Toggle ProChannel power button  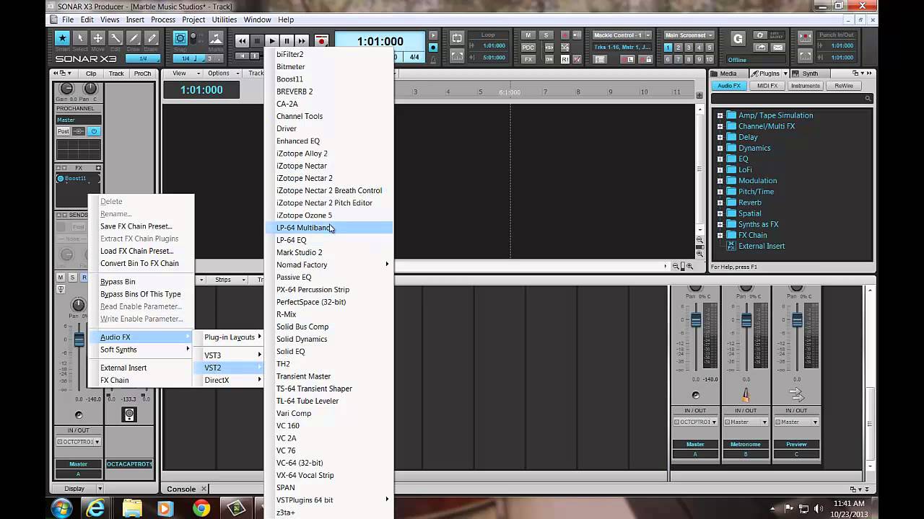coord(94,131)
